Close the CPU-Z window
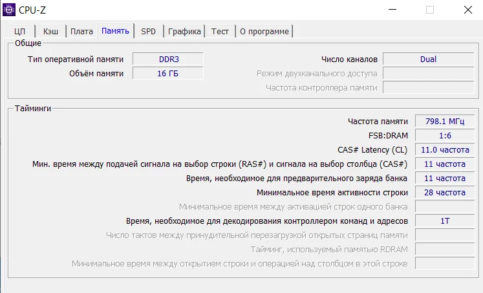The height and width of the screenshot is (293, 483). pyautogui.click(x=468, y=10)
